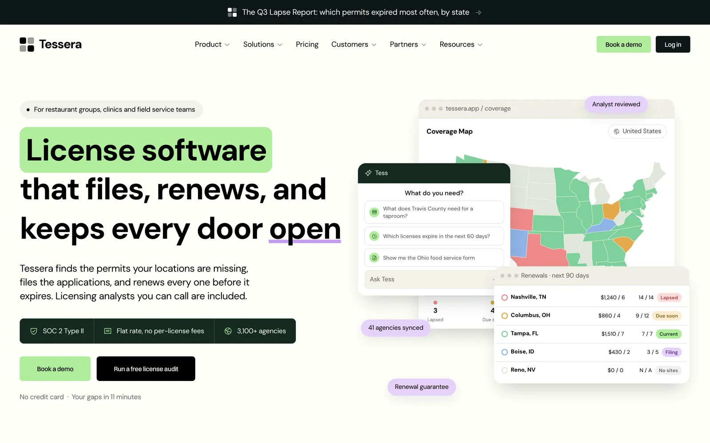Image resolution: width=710 pixels, height=443 pixels.
Task: Select 'Which licenses expire in the next 60 days?'
Action: click(x=434, y=236)
